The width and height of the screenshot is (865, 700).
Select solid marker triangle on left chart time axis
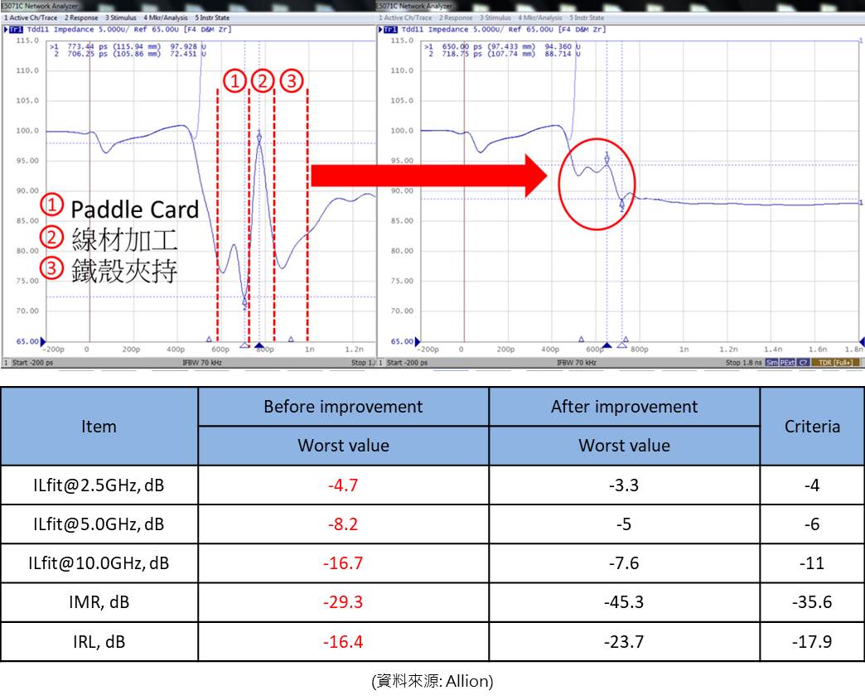259,345
